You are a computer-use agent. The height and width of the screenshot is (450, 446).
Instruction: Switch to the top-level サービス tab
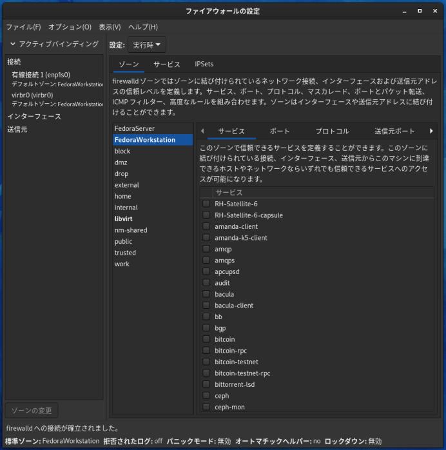[x=167, y=64]
